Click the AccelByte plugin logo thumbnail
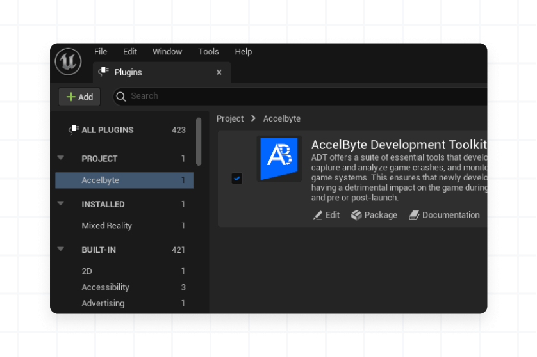Image resolution: width=537 pixels, height=357 pixels. point(279,159)
